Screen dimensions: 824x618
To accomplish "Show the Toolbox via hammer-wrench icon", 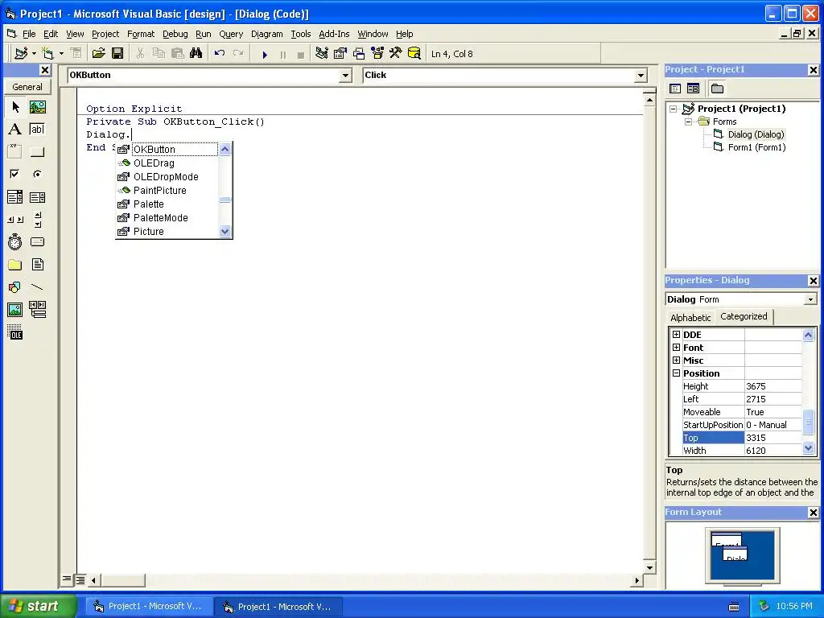I will (x=396, y=53).
